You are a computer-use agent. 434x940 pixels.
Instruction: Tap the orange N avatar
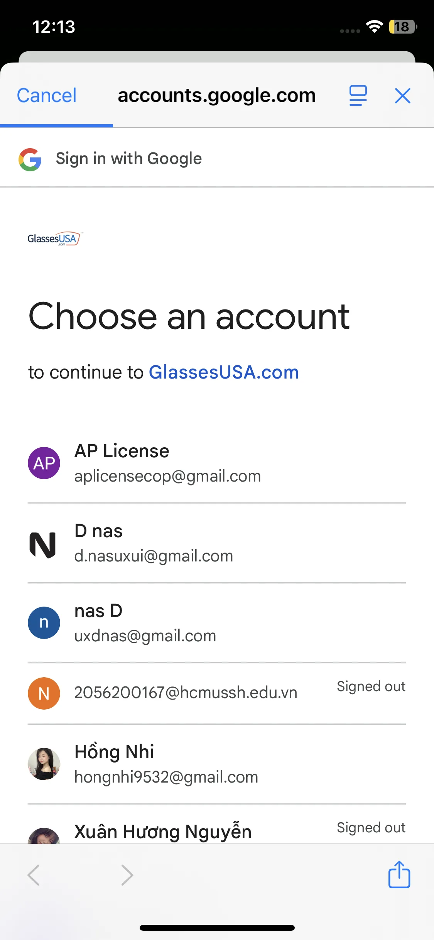(x=44, y=693)
